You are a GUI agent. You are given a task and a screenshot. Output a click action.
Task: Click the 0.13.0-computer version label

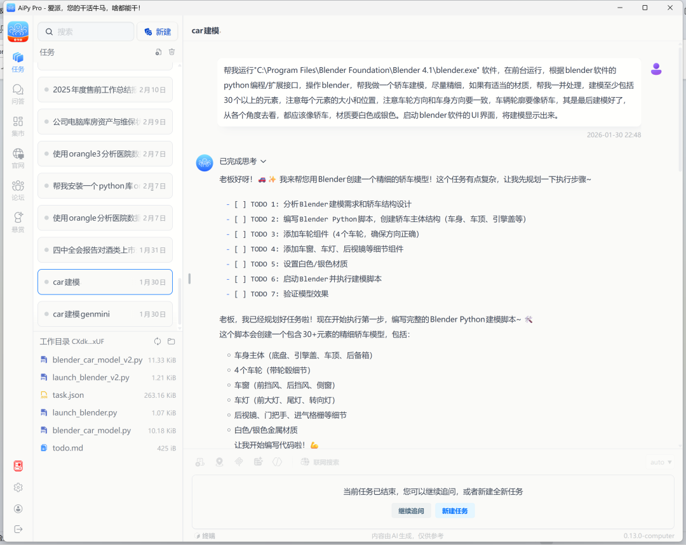(649, 536)
